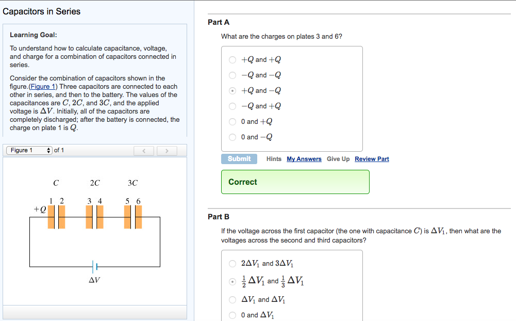The width and height of the screenshot is (516, 321).
Task: Choose the −Q and +Q answer option
Action: 232,106
